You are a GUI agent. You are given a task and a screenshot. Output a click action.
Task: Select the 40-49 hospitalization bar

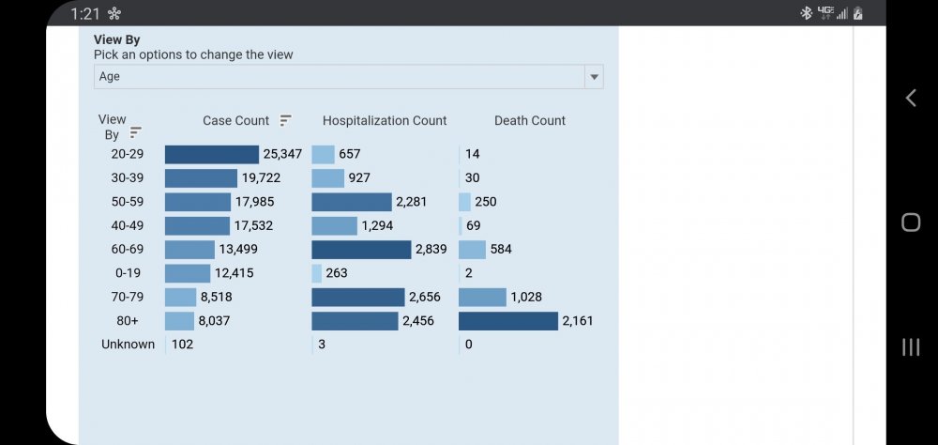coord(335,226)
